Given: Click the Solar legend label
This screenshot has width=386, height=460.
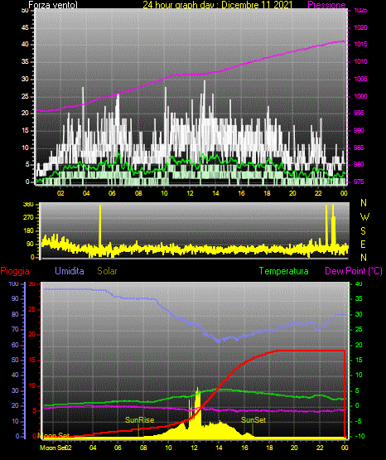Looking at the screenshot, I should [x=107, y=271].
